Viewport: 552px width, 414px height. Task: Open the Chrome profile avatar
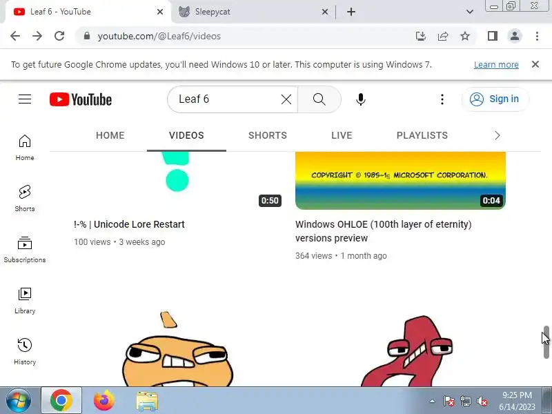point(514,36)
